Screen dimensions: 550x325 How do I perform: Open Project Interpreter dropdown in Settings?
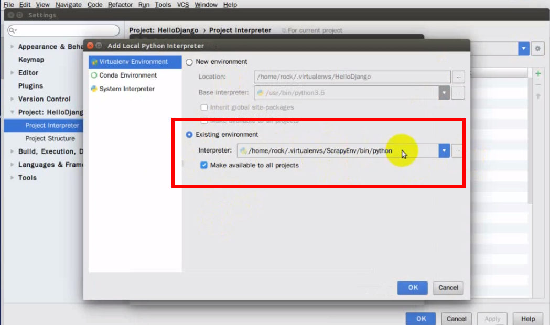pos(524,49)
